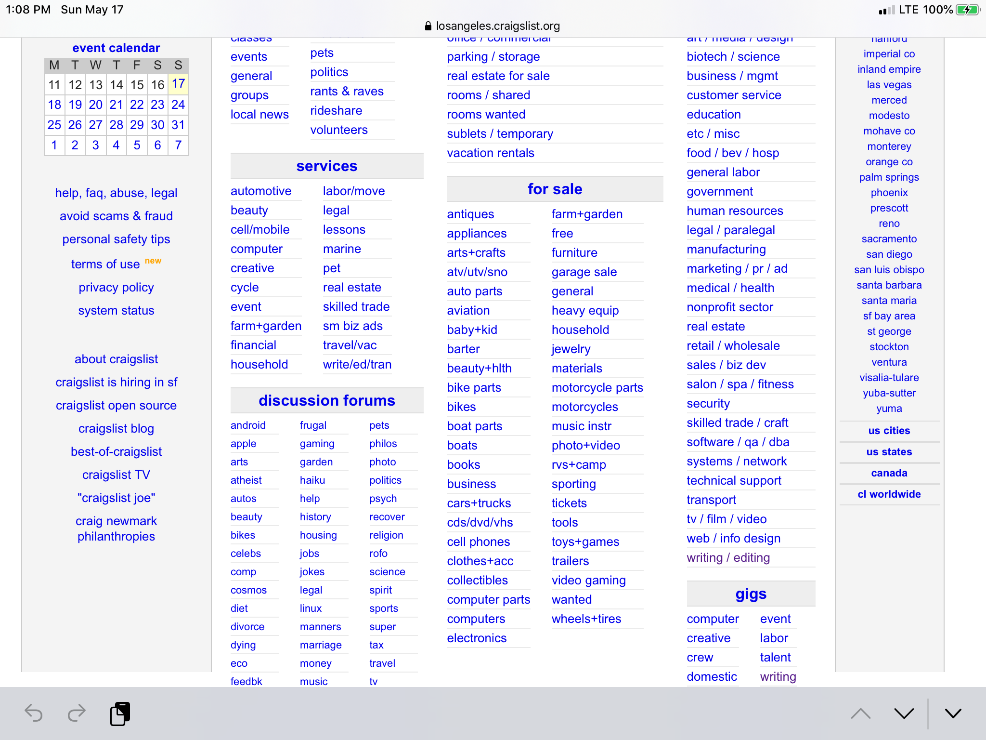Open personal safety tips

pyautogui.click(x=116, y=239)
